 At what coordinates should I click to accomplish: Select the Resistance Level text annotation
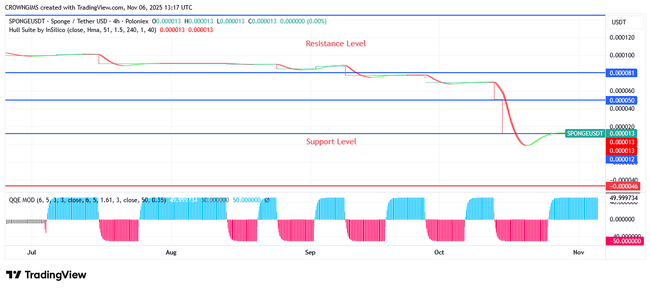click(x=335, y=44)
